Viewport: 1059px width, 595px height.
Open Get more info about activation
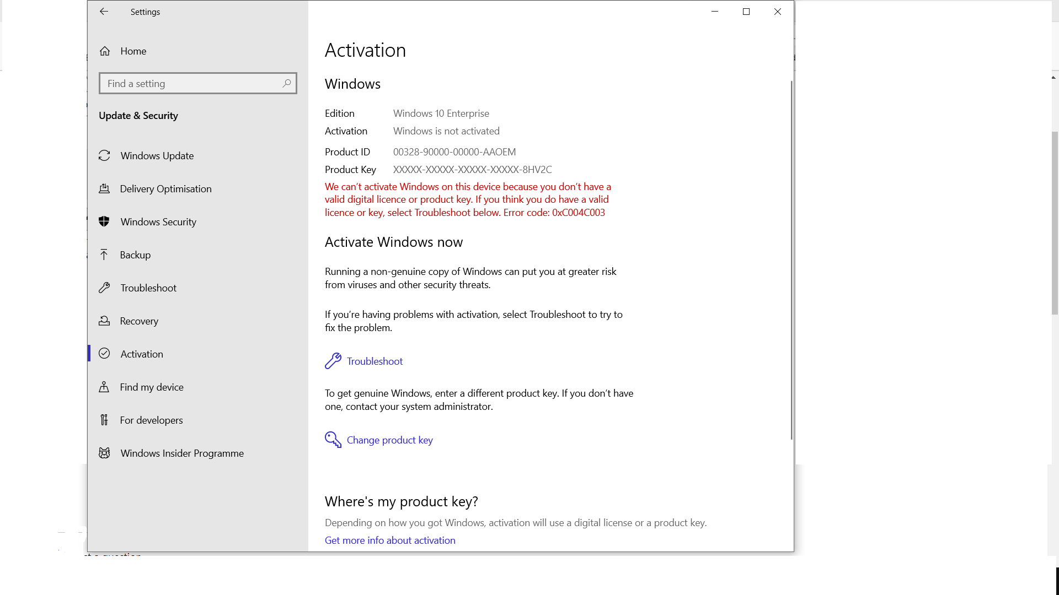(390, 540)
